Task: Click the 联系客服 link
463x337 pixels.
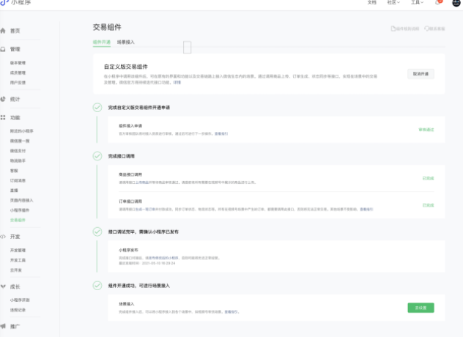Action: (x=434, y=29)
